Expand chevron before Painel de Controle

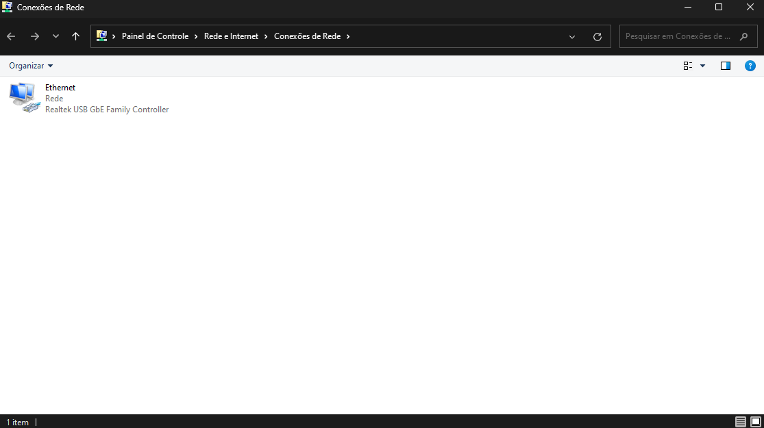coord(114,36)
